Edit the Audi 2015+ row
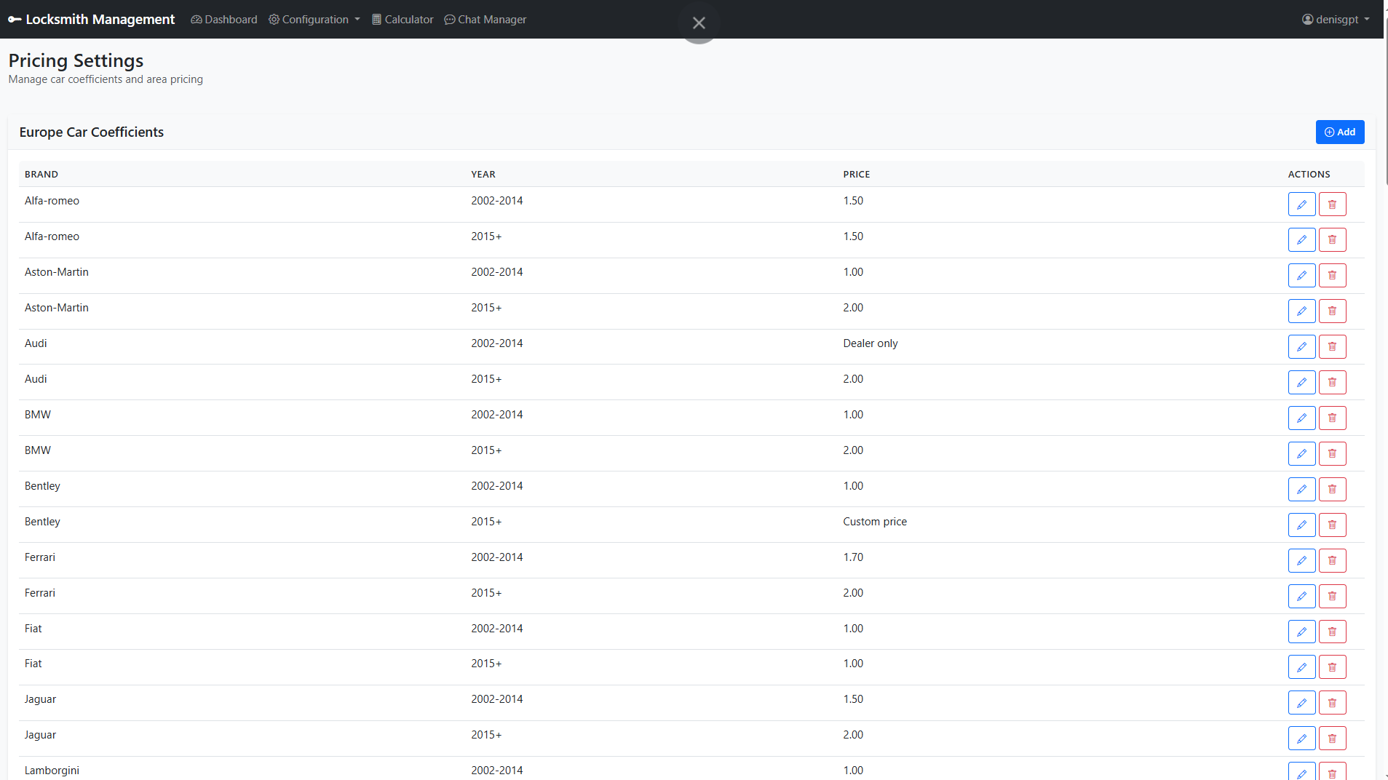The width and height of the screenshot is (1388, 780). pos(1301,383)
